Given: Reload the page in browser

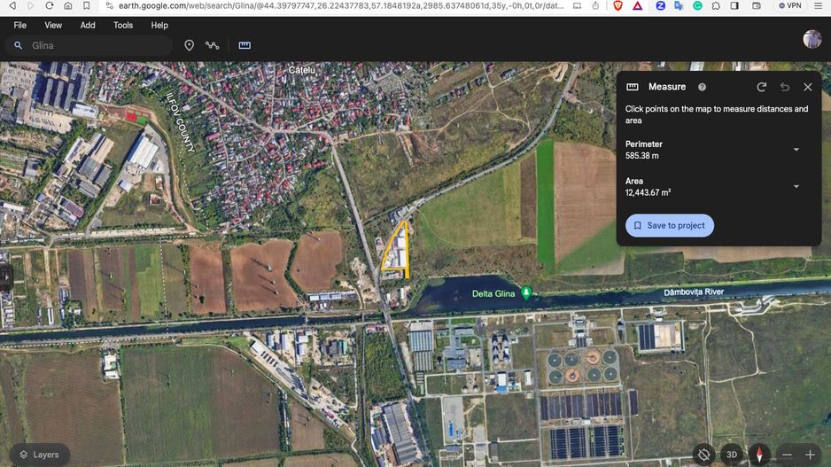Looking at the screenshot, I should tap(50, 6).
